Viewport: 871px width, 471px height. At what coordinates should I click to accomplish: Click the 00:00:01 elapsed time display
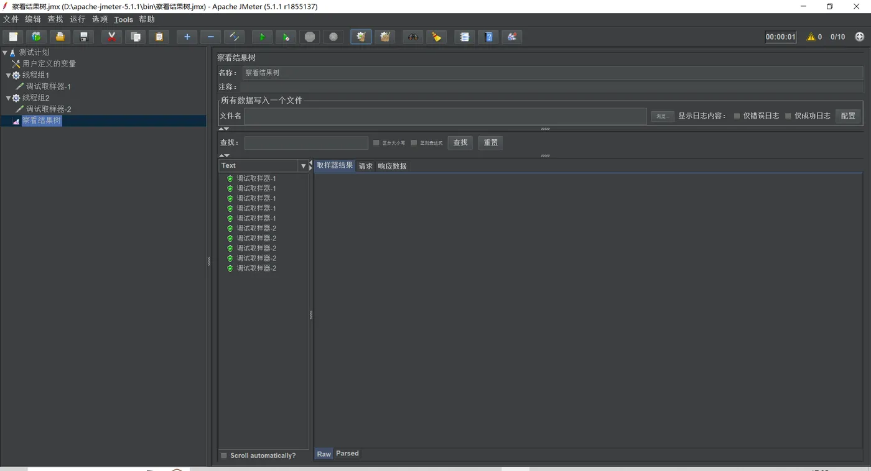[780, 37]
